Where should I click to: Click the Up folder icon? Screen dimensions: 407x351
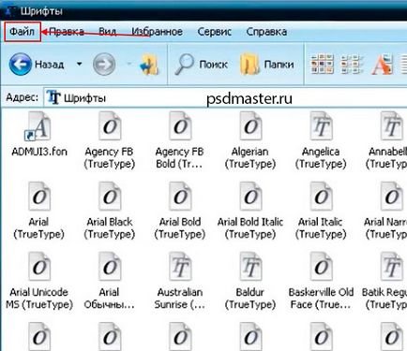pos(149,65)
